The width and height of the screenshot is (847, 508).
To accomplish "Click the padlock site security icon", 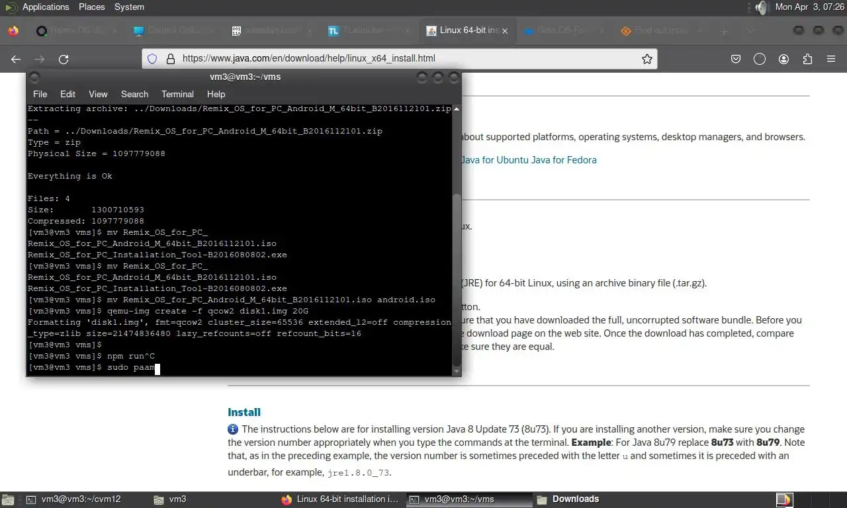I will (170, 59).
